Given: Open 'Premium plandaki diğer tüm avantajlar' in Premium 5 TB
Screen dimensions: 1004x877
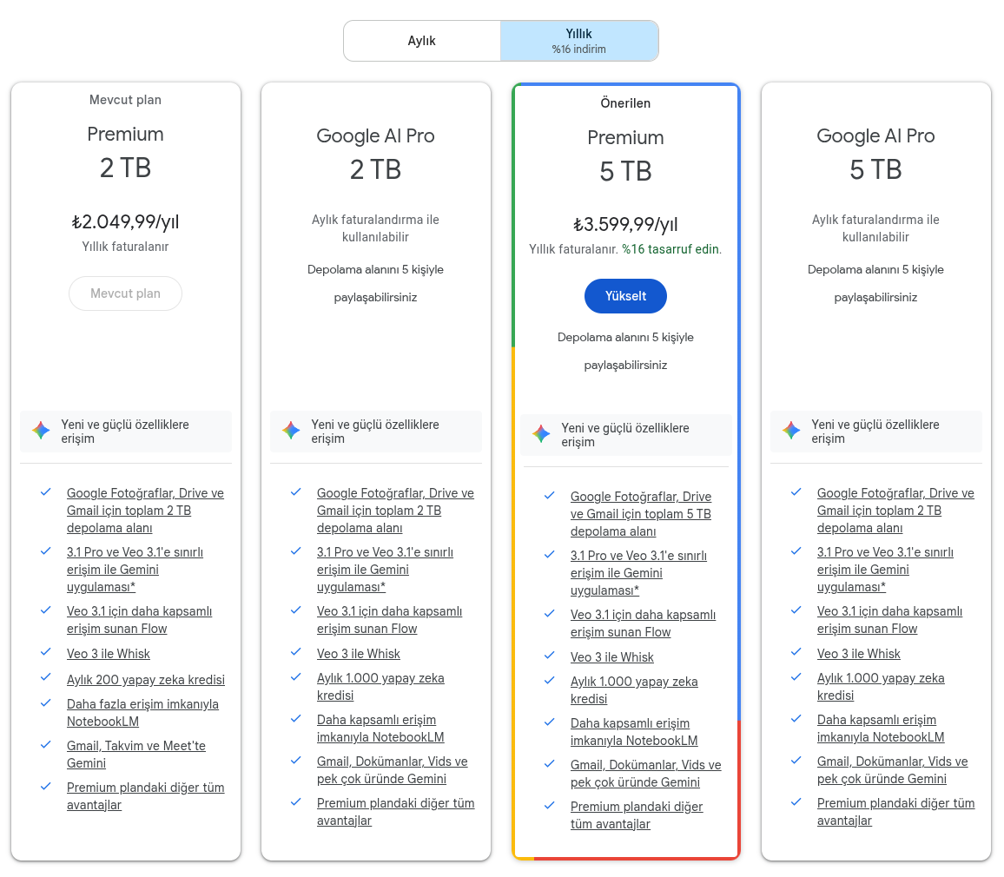Looking at the screenshot, I should (x=637, y=814).
